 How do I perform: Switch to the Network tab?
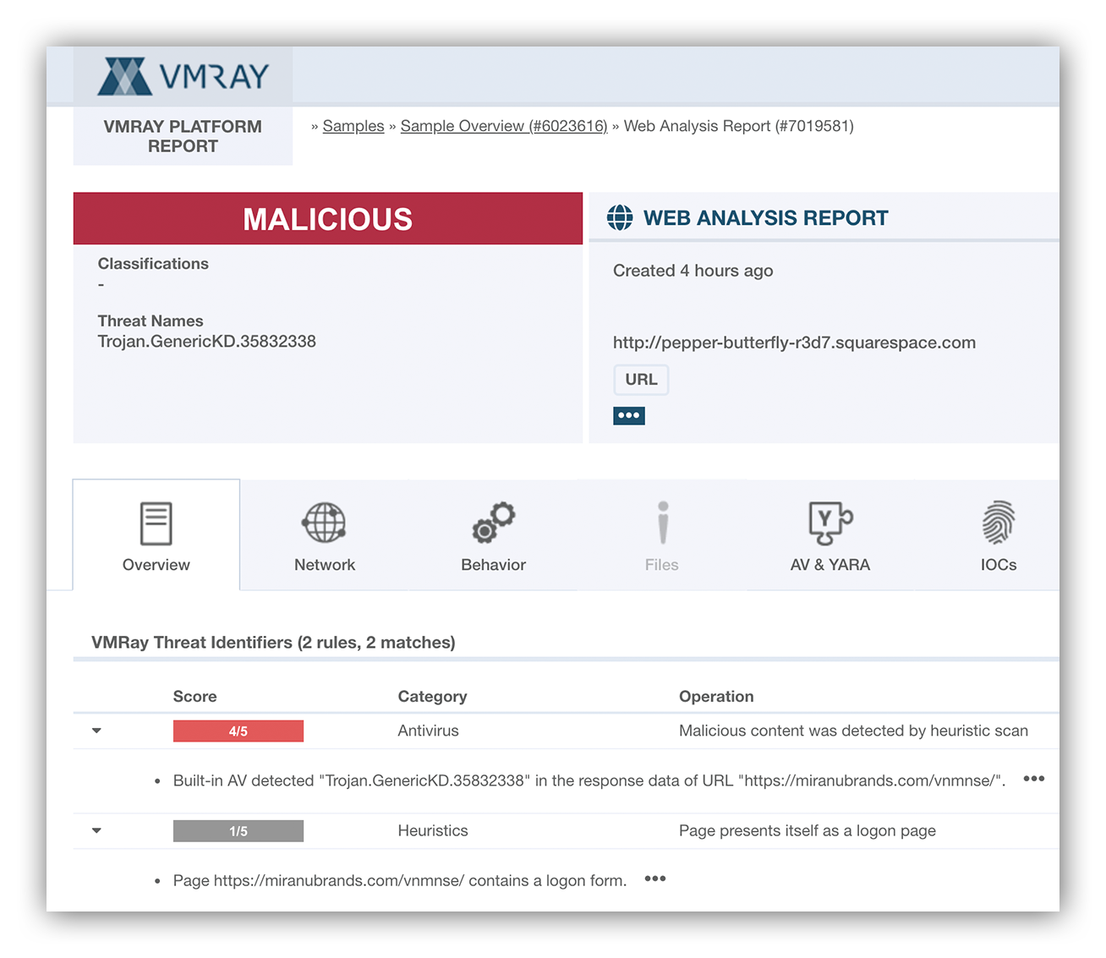click(325, 534)
